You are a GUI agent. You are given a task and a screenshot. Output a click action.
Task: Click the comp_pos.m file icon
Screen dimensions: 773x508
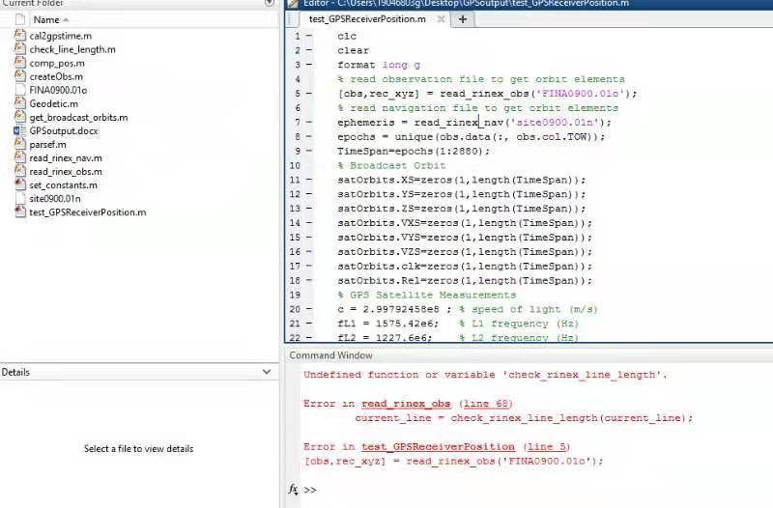pos(20,63)
